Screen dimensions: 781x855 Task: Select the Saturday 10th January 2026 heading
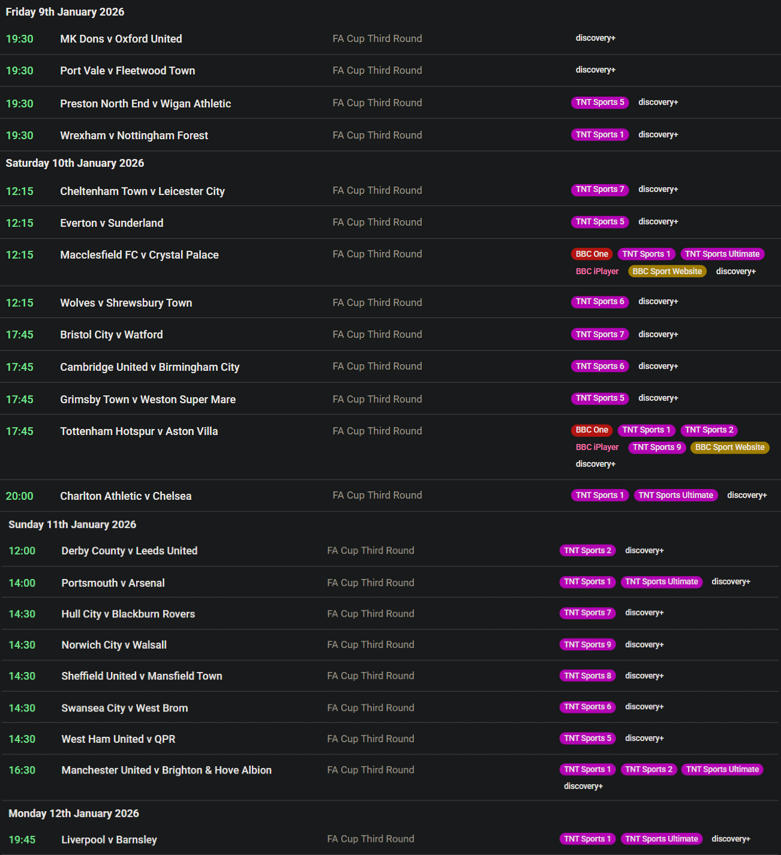tap(75, 163)
